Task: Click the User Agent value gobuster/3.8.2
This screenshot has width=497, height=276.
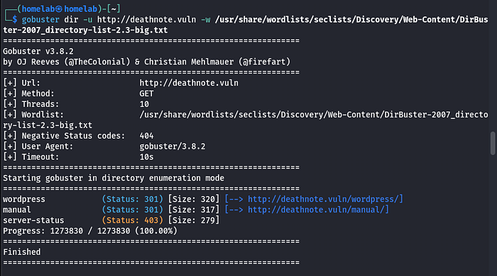Action: pyautogui.click(x=173, y=146)
